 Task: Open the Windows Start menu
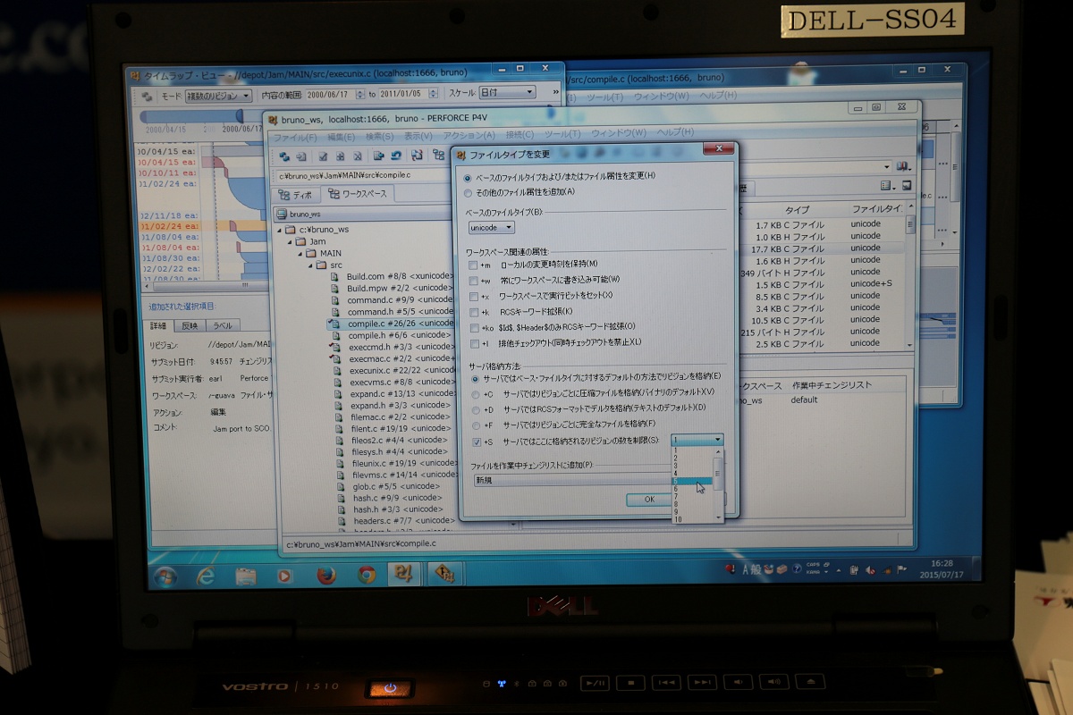point(165,576)
